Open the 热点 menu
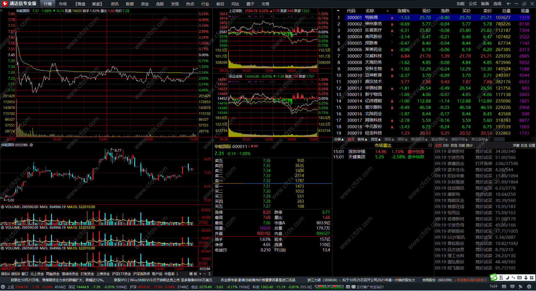 [190, 4]
